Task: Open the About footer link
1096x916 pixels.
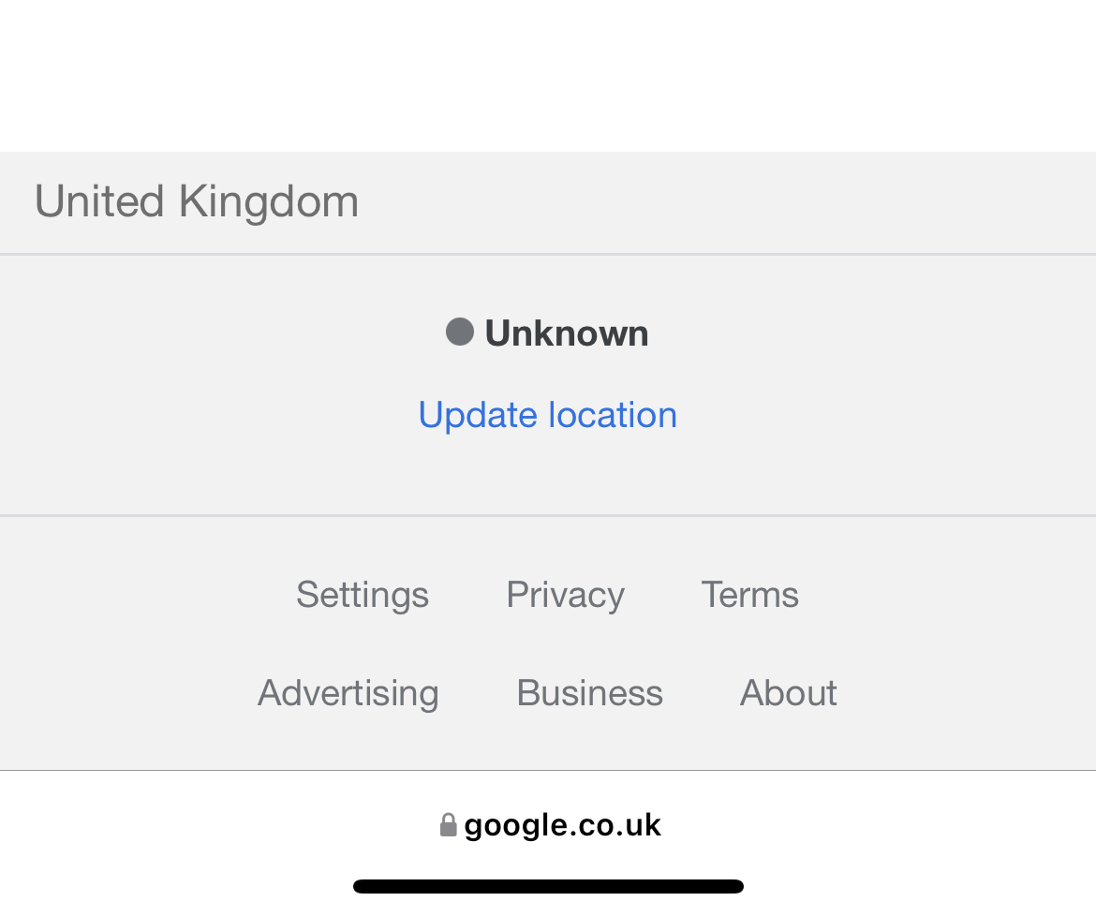Action: click(789, 693)
